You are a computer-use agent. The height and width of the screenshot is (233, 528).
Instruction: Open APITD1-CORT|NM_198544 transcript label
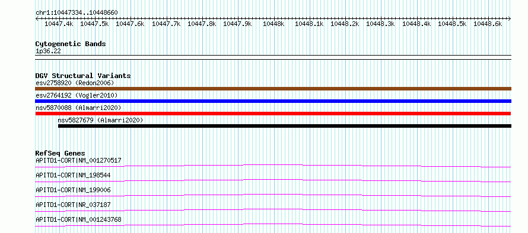(73, 175)
